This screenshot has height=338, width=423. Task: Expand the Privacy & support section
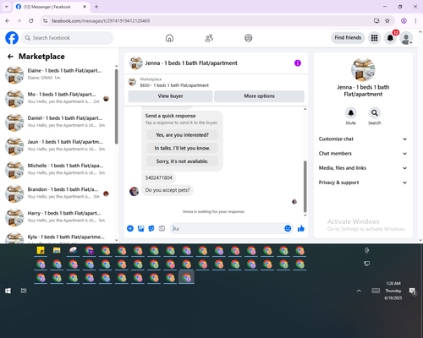click(x=363, y=183)
